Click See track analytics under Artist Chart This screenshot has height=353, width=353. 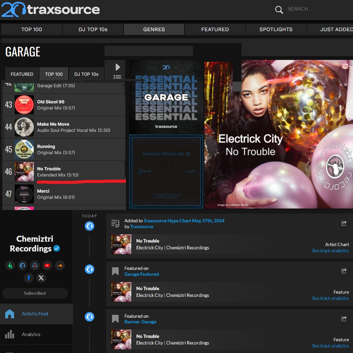tap(330, 251)
